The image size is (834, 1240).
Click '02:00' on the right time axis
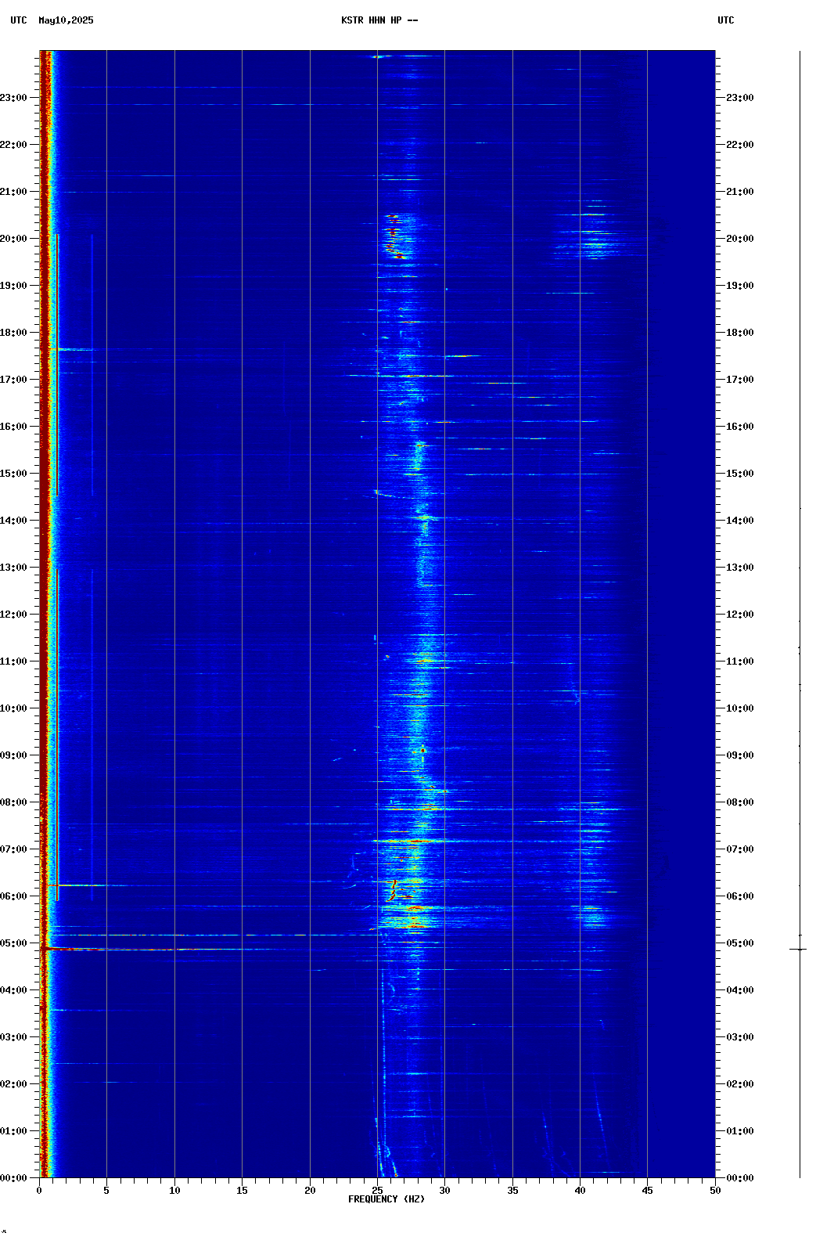(740, 1084)
